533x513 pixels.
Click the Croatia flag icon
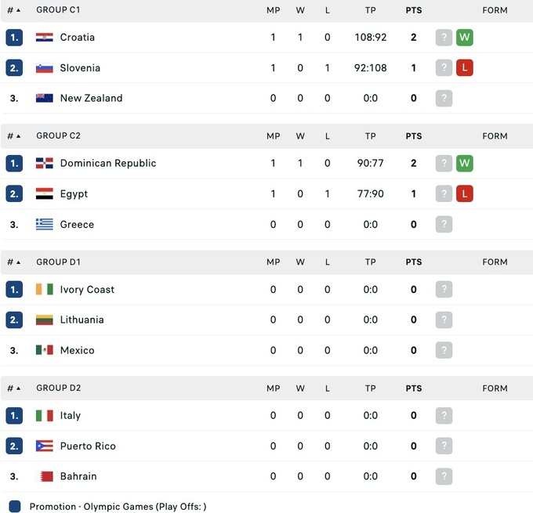(45, 38)
